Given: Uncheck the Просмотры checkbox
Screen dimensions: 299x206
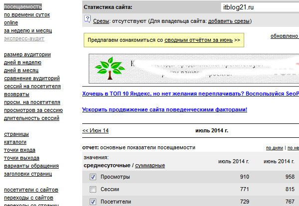Looking at the screenshot, I should click(x=93, y=177).
